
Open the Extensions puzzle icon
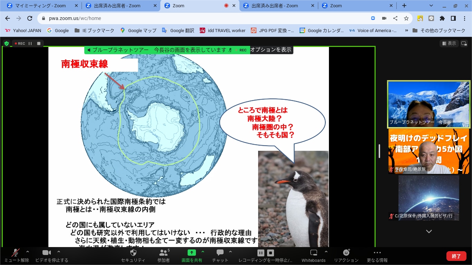pos(442,18)
